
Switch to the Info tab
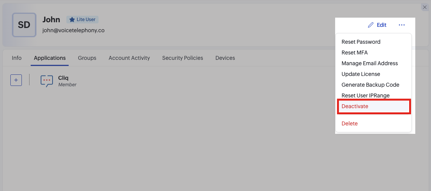[x=16, y=58]
